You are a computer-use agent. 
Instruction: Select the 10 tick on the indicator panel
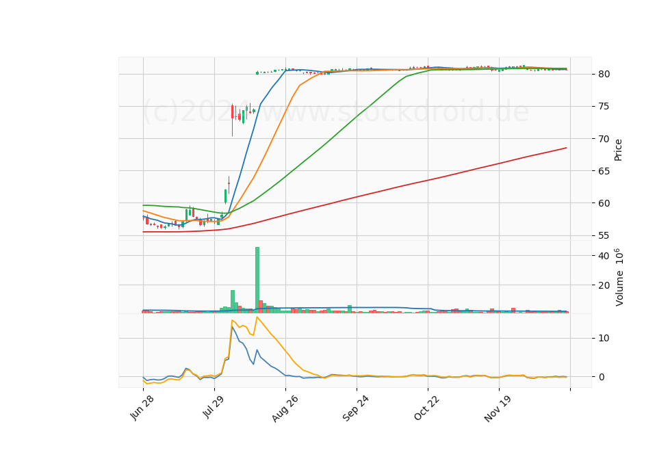[604, 338]
